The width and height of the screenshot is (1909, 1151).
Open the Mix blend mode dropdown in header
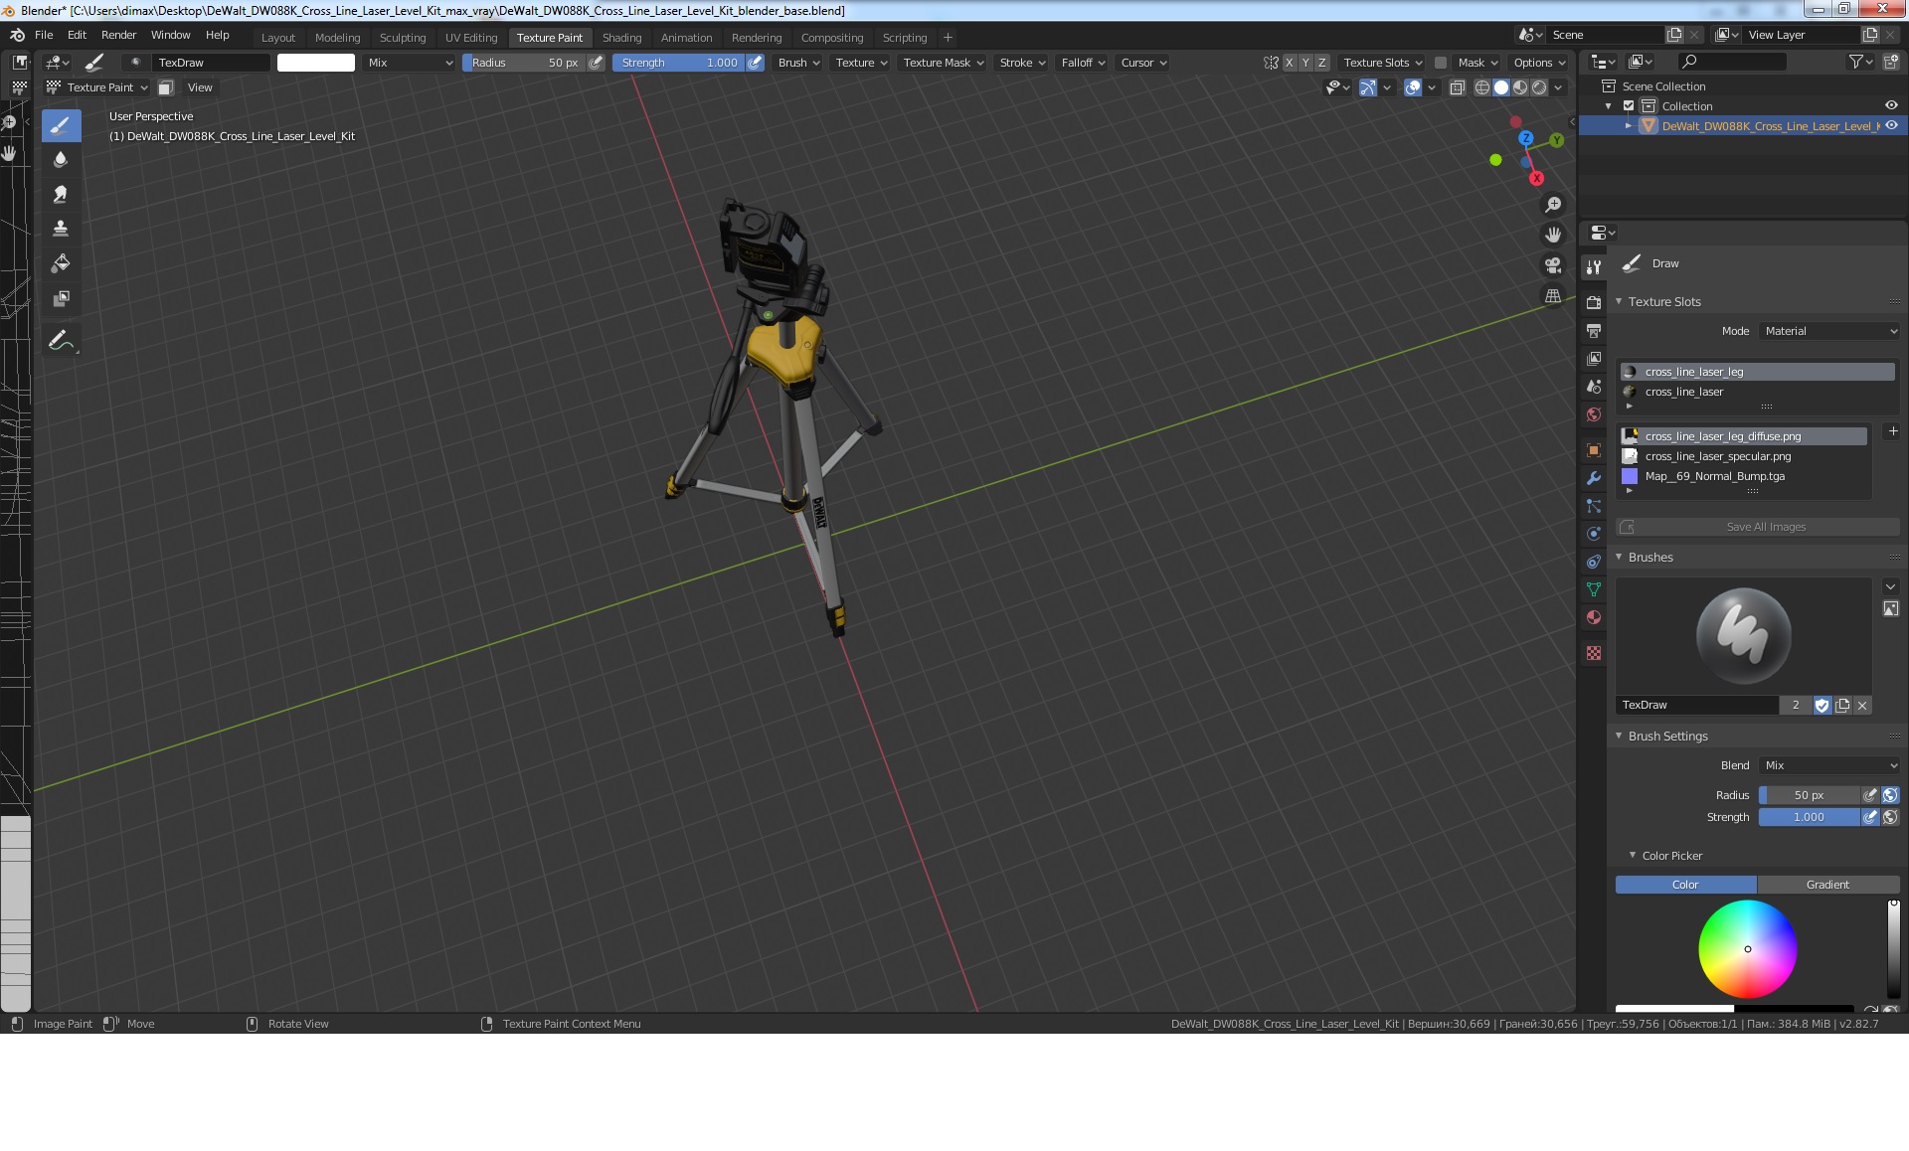click(410, 62)
